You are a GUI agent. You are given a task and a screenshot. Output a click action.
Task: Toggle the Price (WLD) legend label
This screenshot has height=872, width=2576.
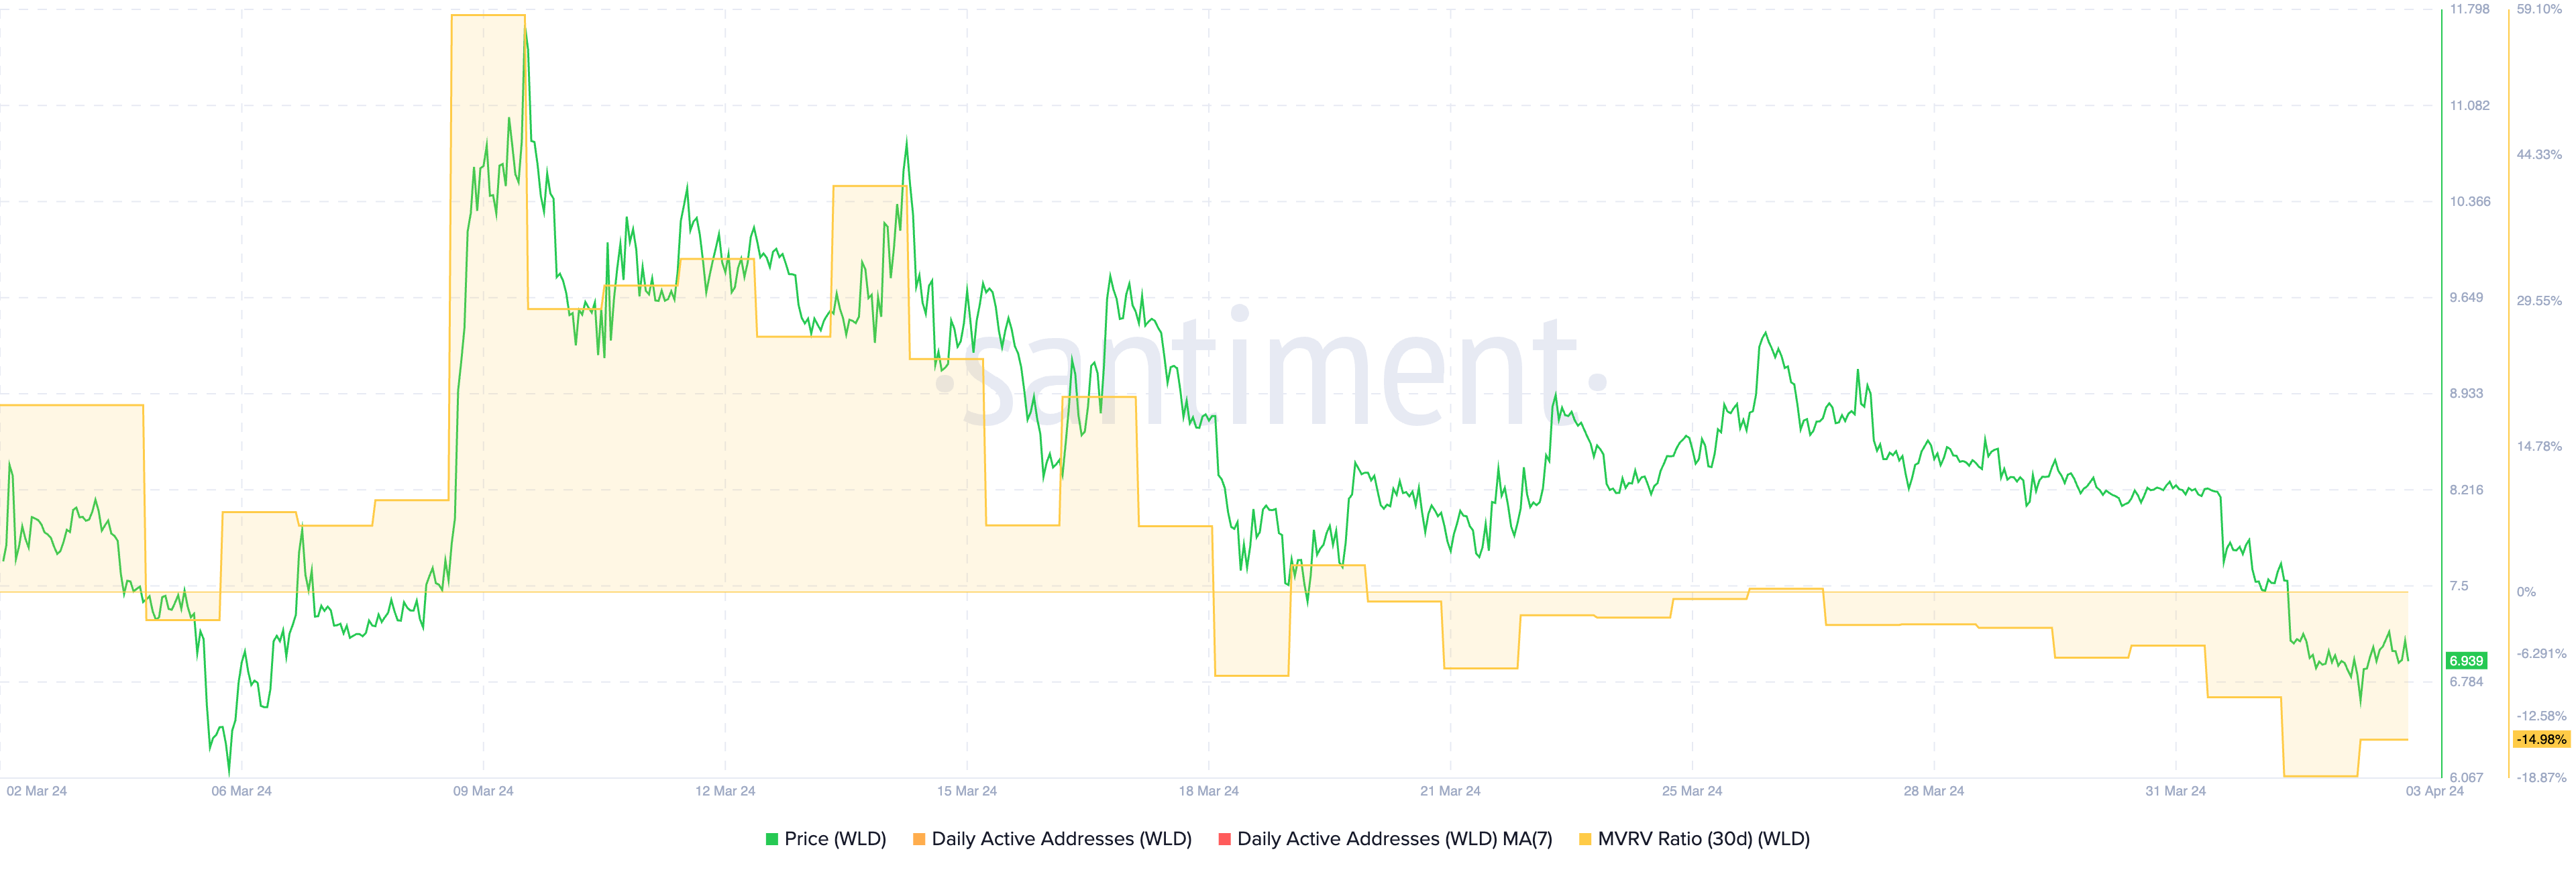(835, 839)
